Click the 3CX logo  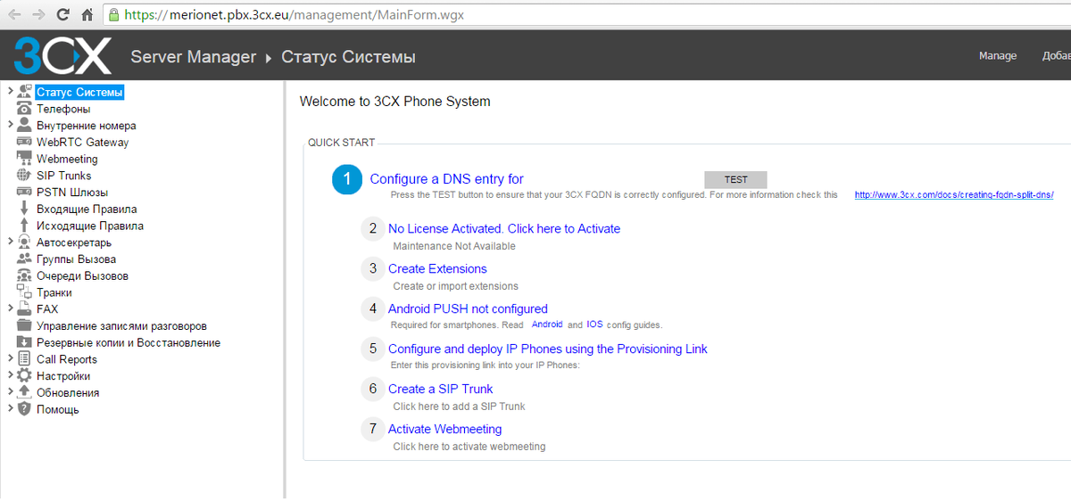[62, 56]
